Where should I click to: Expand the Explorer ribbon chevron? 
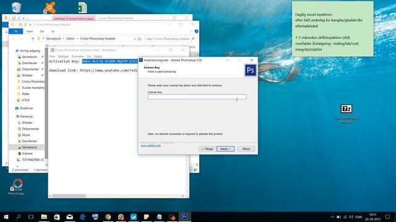click(191, 31)
